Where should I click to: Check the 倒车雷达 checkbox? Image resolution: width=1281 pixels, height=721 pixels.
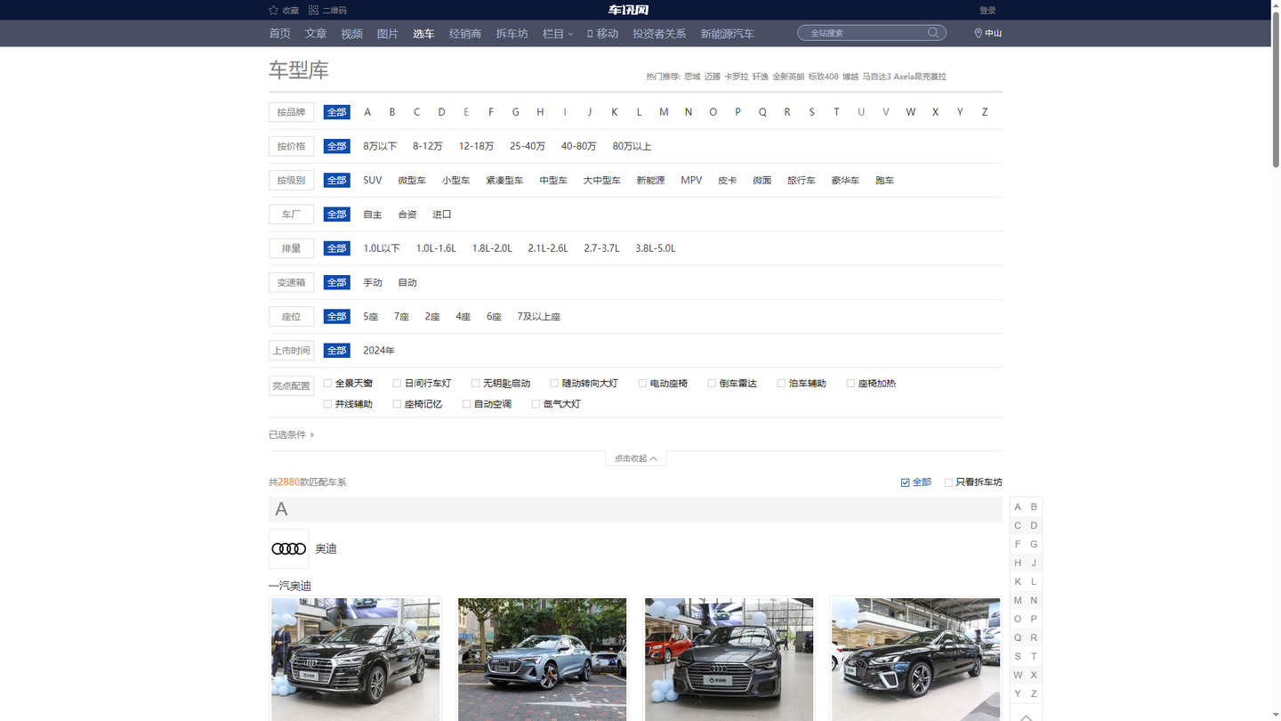(712, 384)
